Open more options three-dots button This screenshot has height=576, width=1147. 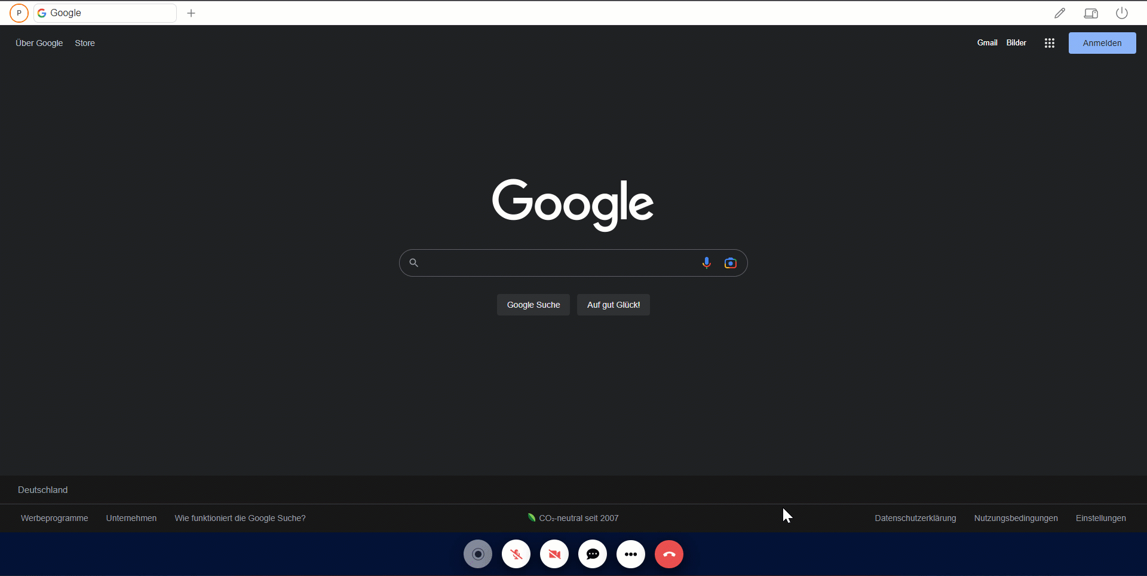tap(631, 554)
